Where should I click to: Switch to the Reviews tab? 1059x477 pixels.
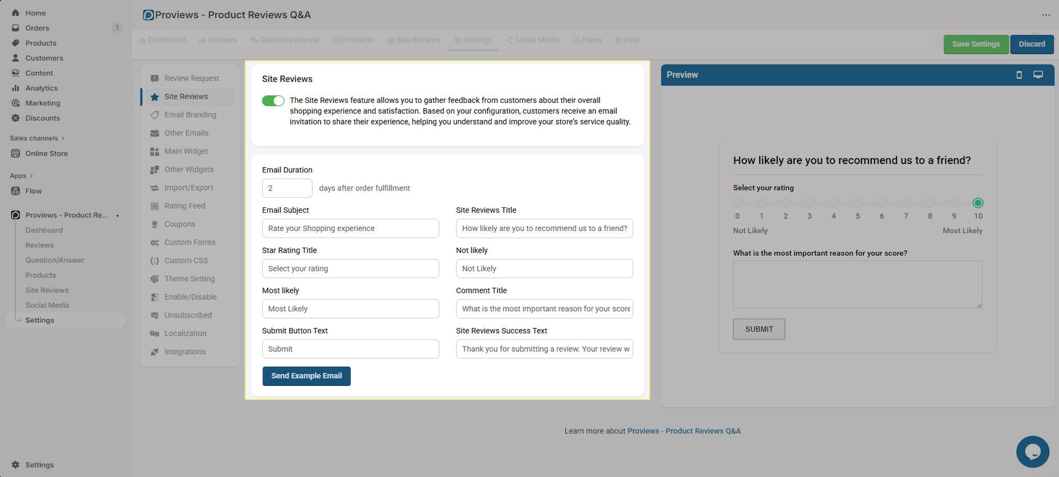click(x=218, y=40)
